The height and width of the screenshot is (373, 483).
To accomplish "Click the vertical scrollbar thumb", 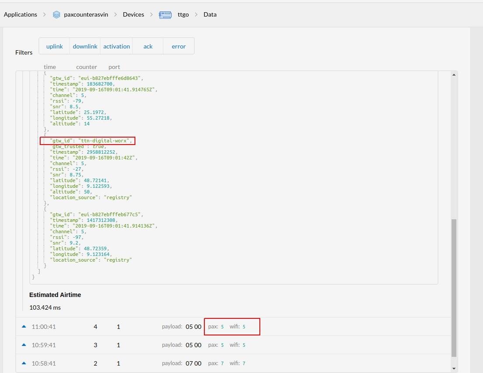I will click(x=454, y=287).
